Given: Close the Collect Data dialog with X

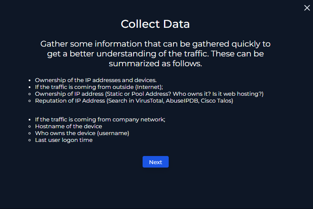Looking at the screenshot, I should 307,8.
